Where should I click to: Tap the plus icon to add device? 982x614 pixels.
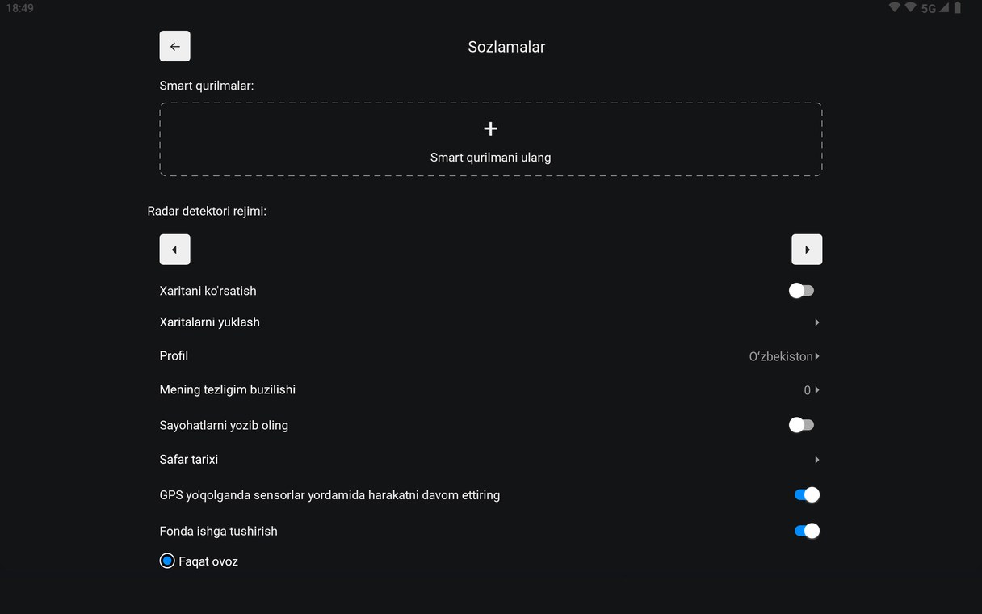point(490,128)
